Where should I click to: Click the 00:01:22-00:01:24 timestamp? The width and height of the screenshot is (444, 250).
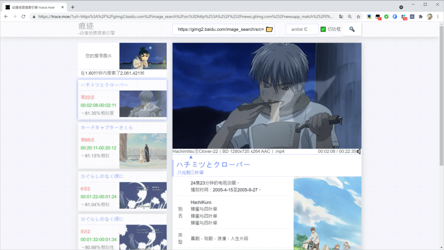99,197
